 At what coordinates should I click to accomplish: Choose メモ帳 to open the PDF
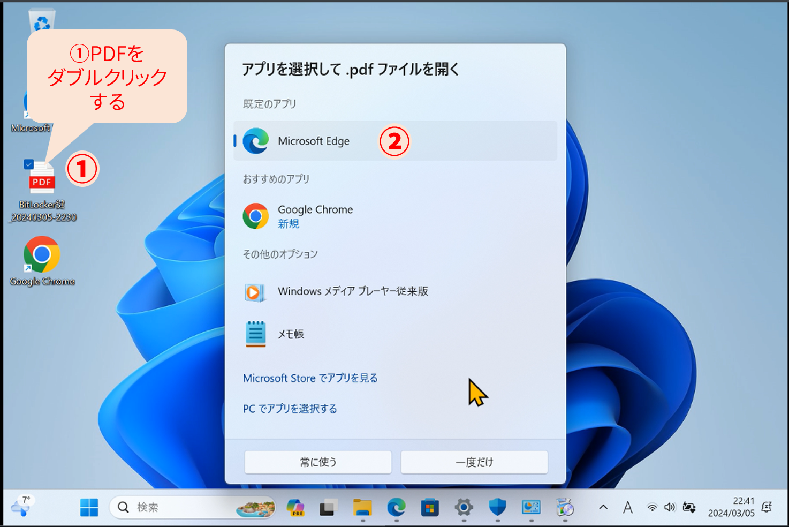[291, 333]
